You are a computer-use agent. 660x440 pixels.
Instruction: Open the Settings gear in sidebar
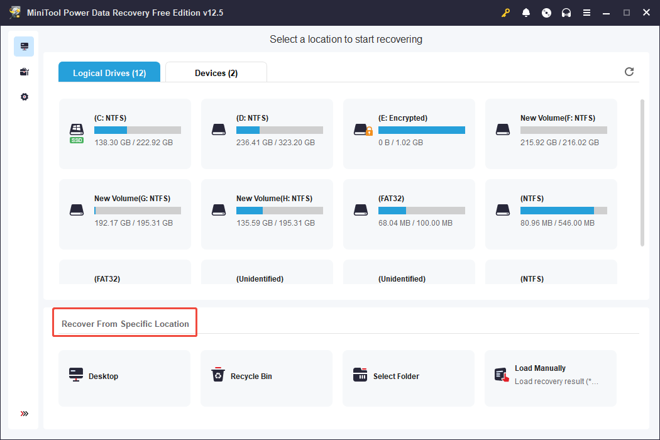[24, 97]
